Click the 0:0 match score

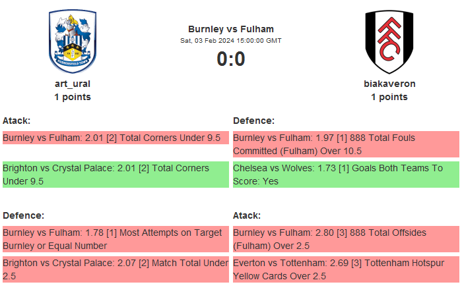click(231, 59)
